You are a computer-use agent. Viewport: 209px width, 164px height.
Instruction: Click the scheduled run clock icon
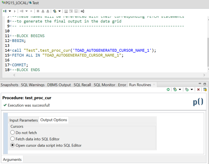187,89
